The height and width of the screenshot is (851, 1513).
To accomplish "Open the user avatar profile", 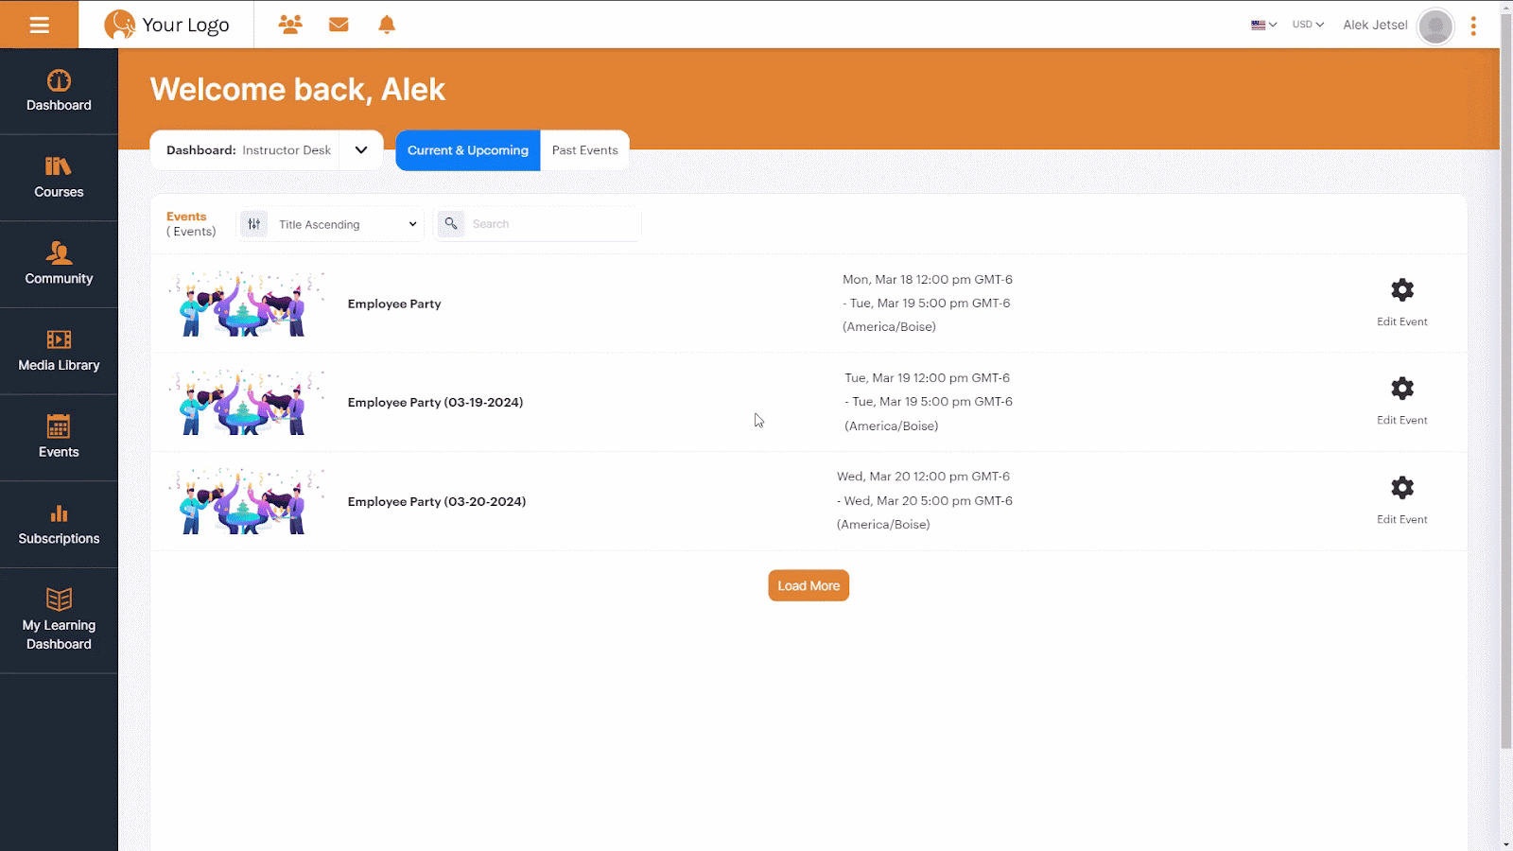I will pos(1435,26).
